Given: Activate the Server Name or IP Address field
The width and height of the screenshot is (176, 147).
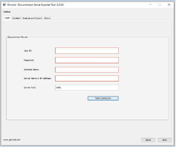Looking at the screenshot, I should click(x=87, y=78).
